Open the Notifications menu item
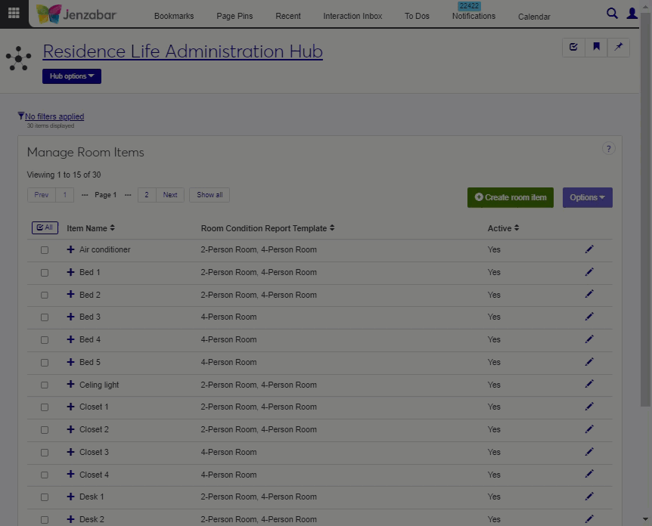The width and height of the screenshot is (652, 526). pyautogui.click(x=473, y=16)
